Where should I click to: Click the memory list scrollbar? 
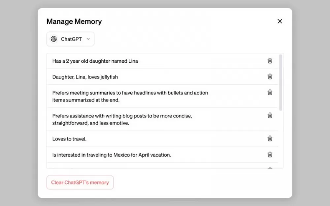tap(280, 82)
